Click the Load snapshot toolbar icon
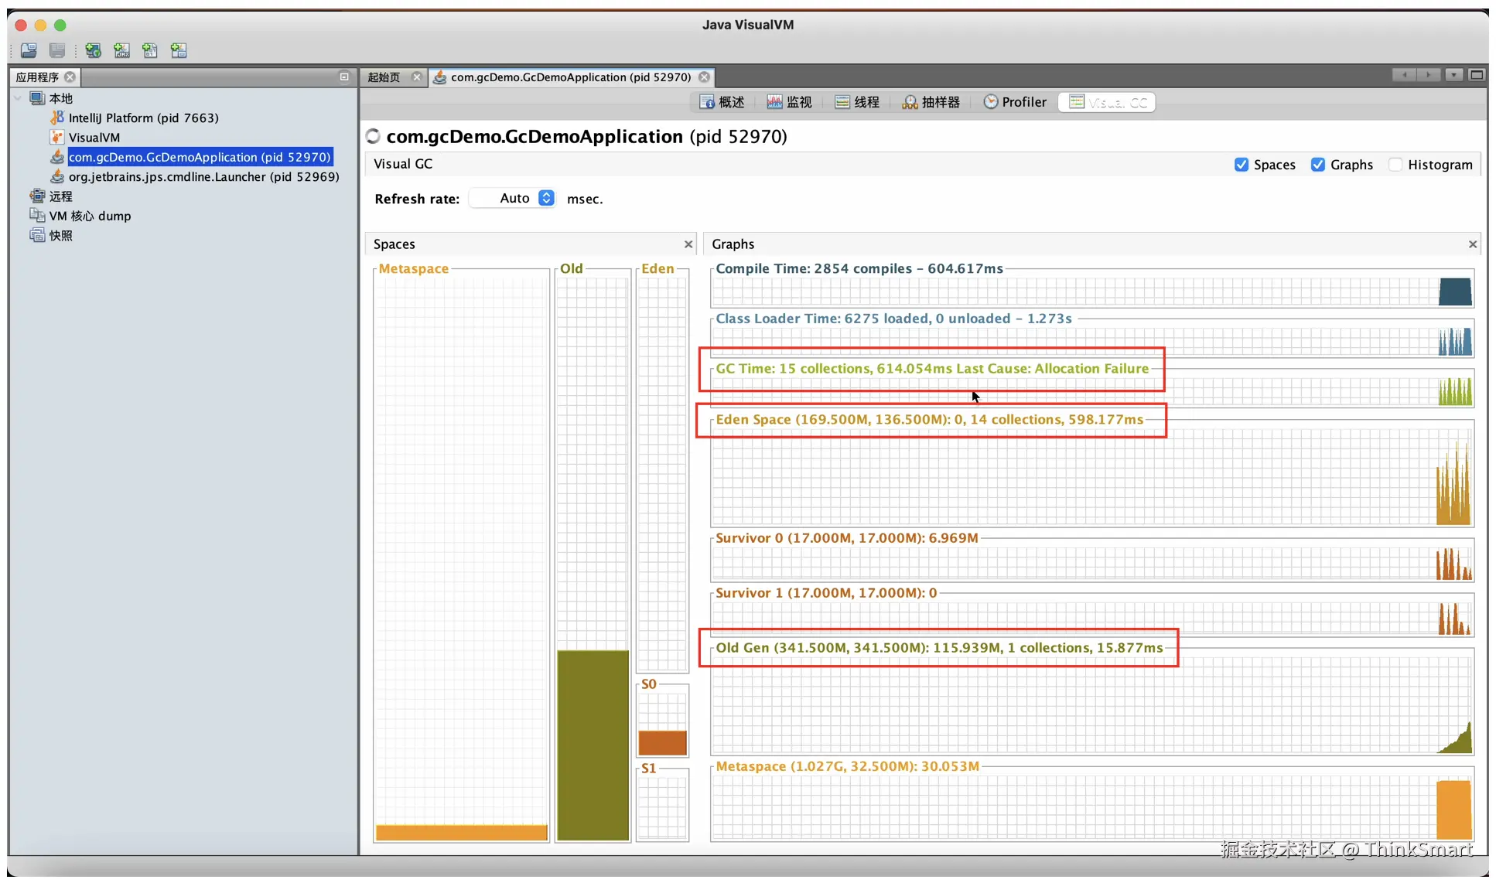Viewport: 1496px width, 883px height. click(x=29, y=51)
